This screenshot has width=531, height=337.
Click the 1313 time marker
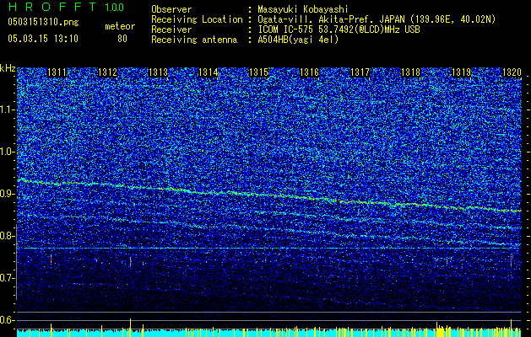158,72
